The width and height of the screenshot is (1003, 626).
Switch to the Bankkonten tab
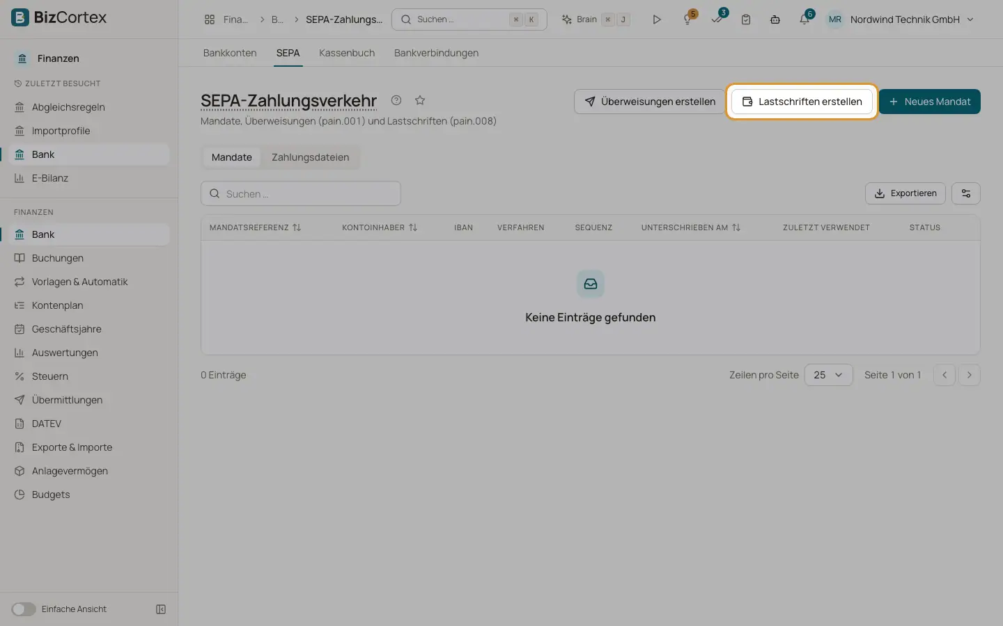pyautogui.click(x=230, y=53)
